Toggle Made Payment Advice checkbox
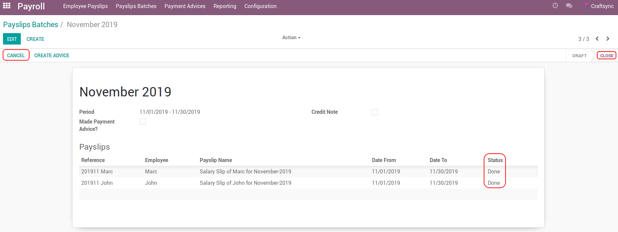The width and height of the screenshot is (618, 232). [143, 122]
